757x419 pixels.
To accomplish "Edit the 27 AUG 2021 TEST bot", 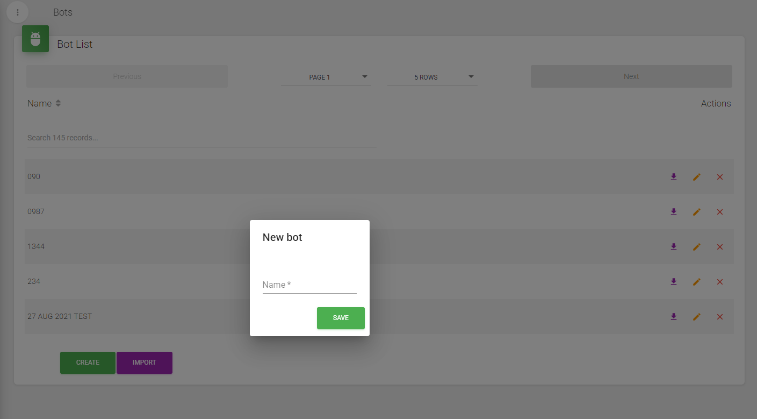I will pyautogui.click(x=697, y=317).
